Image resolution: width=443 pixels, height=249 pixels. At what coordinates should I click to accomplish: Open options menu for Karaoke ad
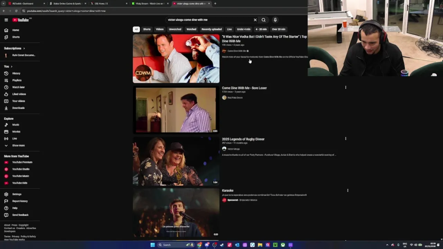pyautogui.click(x=347, y=190)
